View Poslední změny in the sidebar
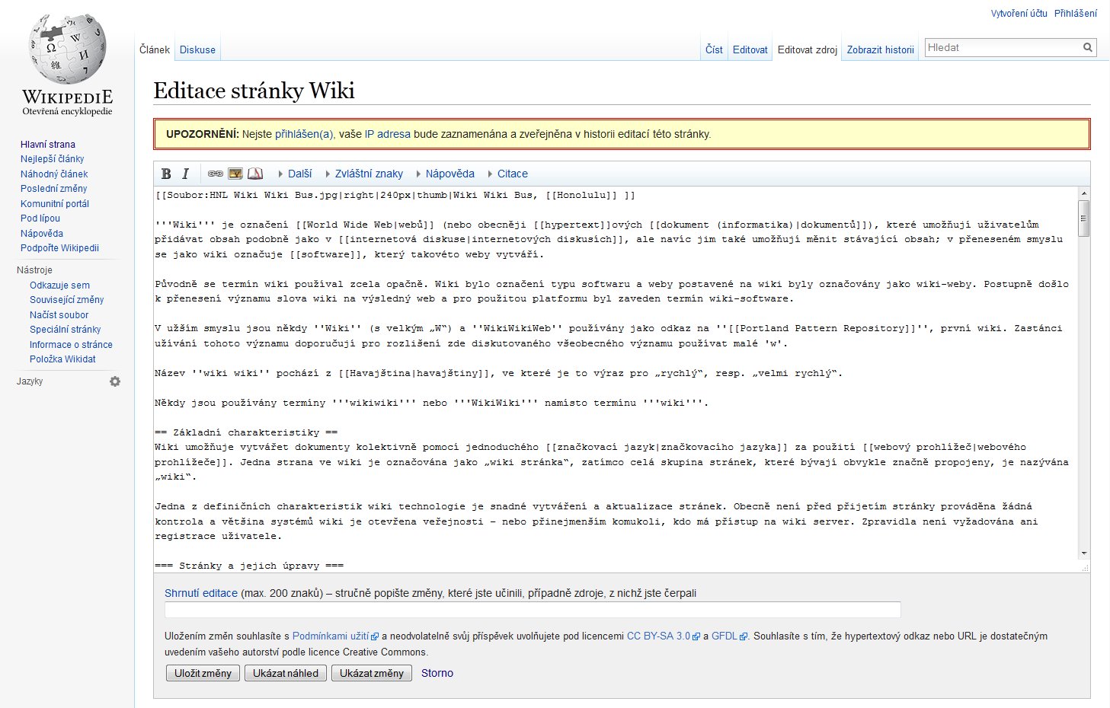Image resolution: width=1110 pixels, height=708 pixels. click(54, 189)
